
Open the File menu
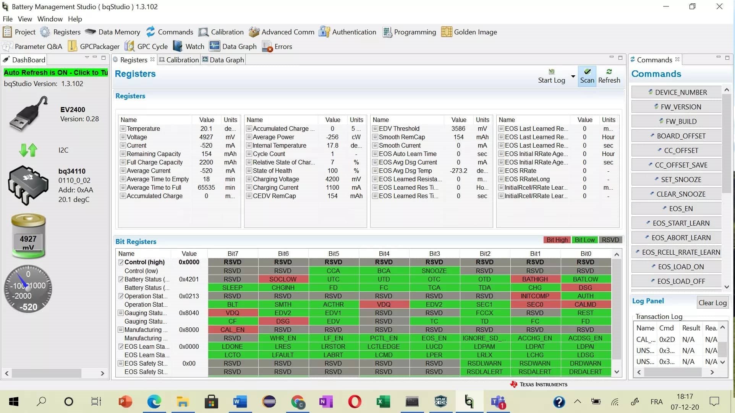[8, 19]
